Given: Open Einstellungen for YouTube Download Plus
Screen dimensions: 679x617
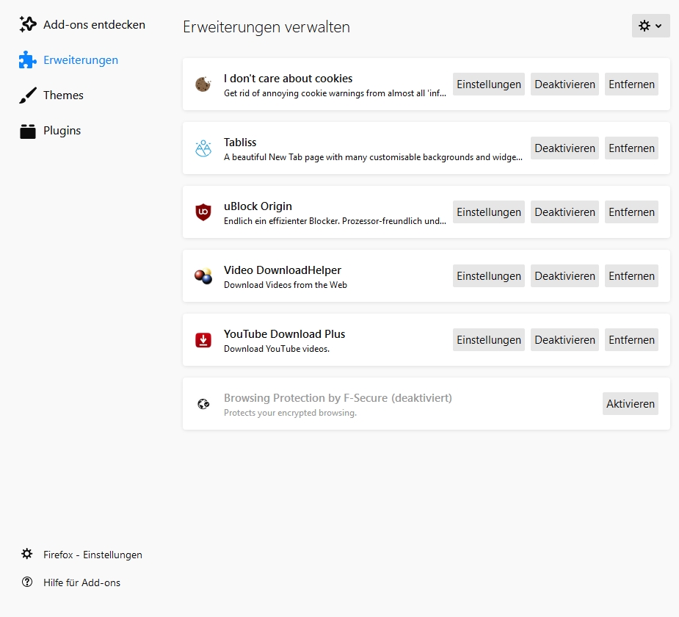Looking at the screenshot, I should tap(488, 339).
